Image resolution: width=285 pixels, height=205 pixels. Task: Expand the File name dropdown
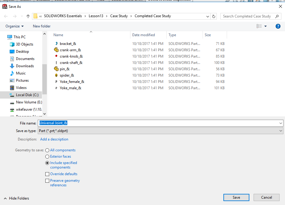click(x=281, y=123)
